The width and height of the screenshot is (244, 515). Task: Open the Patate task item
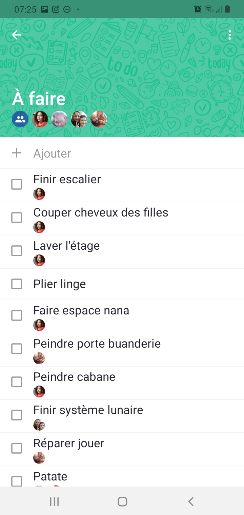click(50, 476)
